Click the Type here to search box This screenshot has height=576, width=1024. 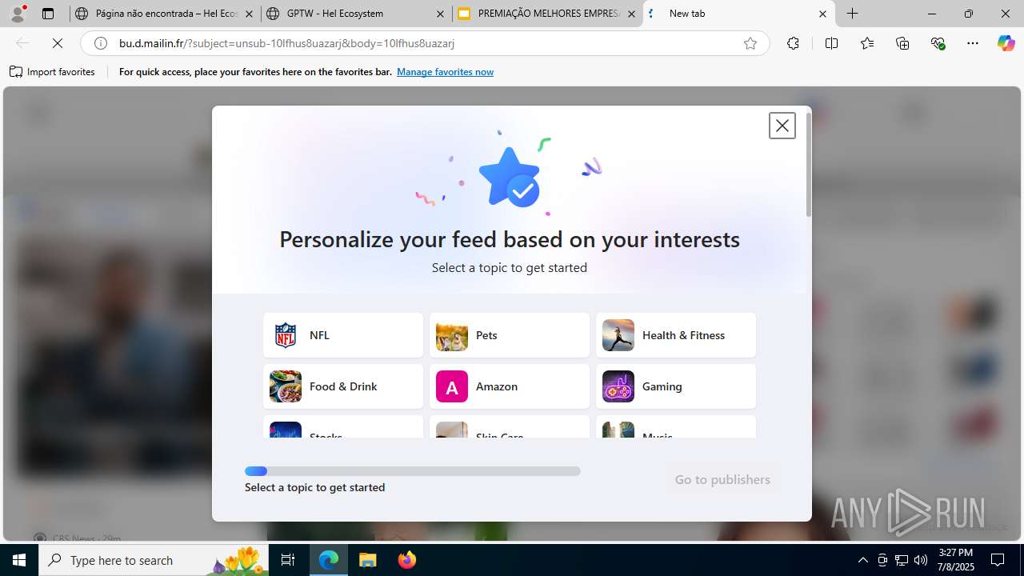(154, 560)
